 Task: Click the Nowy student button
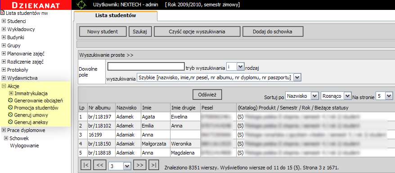coord(103,32)
